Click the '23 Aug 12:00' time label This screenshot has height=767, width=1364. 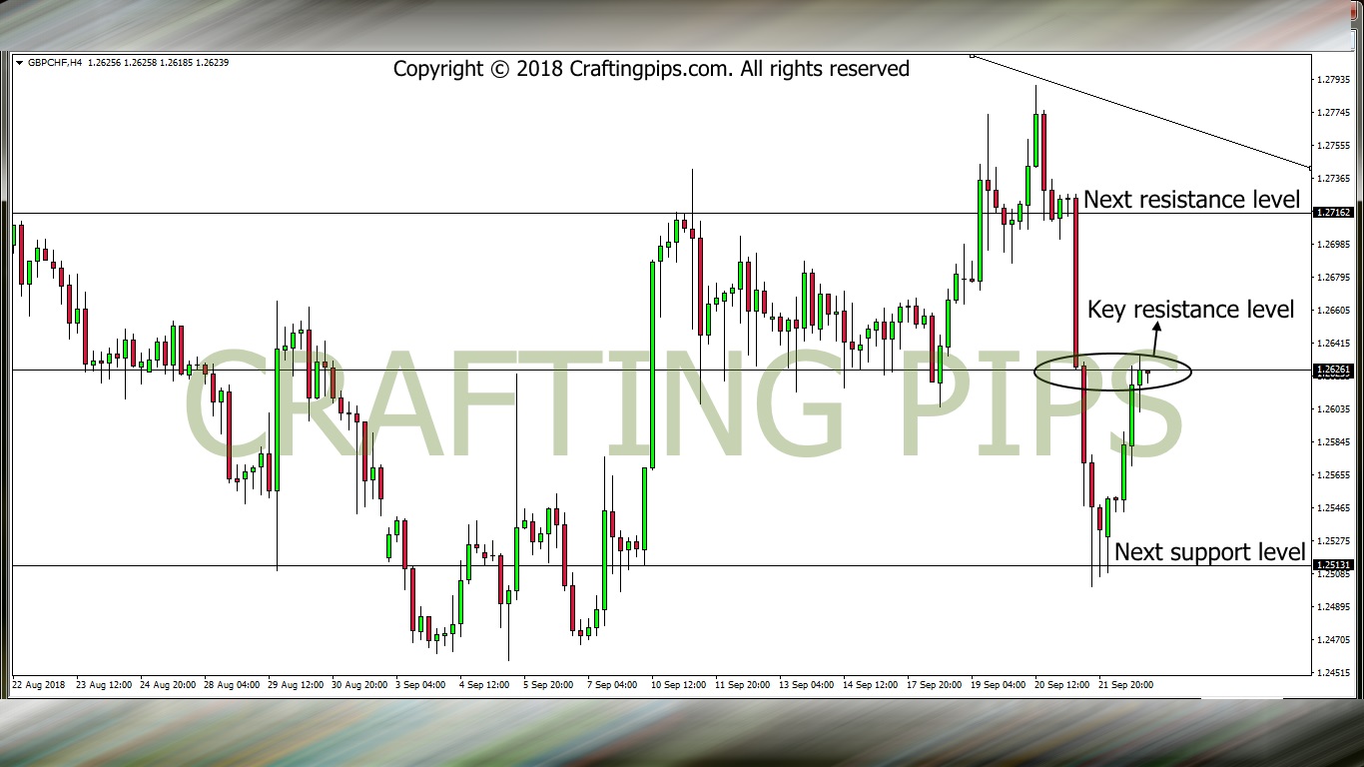pos(104,685)
